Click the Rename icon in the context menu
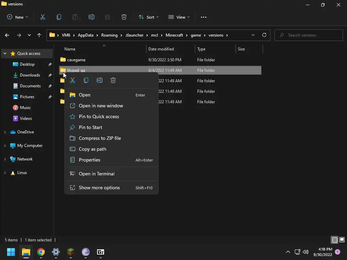Image resolution: width=347 pixels, height=260 pixels. point(100,80)
